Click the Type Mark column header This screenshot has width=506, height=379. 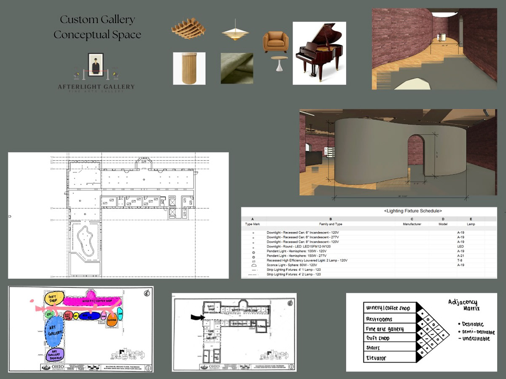coord(253,224)
